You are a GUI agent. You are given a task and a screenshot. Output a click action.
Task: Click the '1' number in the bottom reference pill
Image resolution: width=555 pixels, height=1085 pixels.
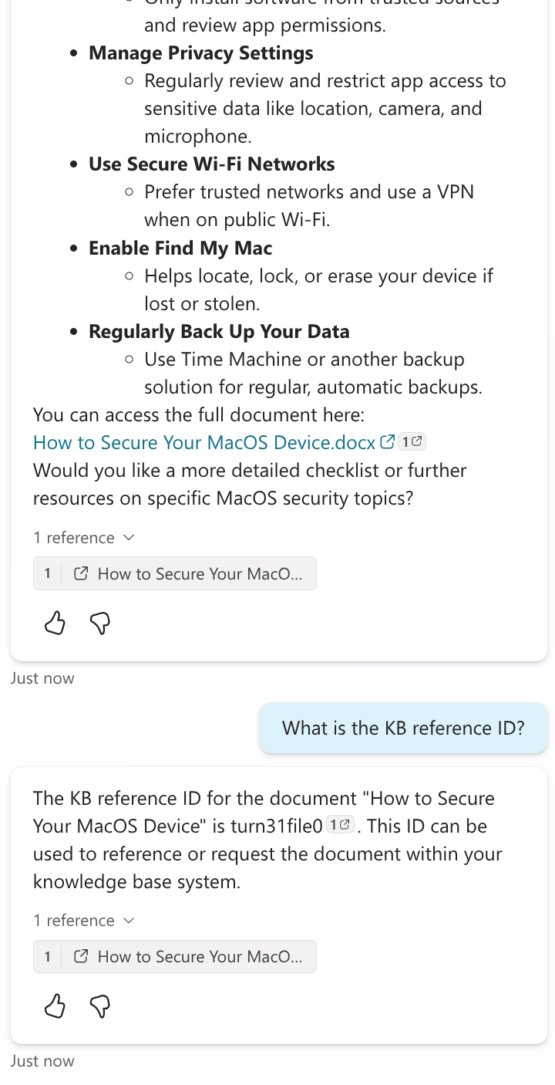point(47,956)
